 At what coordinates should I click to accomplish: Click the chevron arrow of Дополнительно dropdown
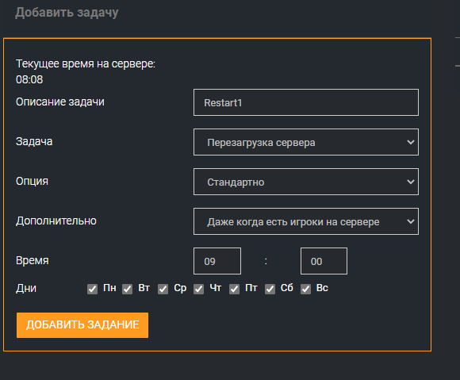(411, 221)
